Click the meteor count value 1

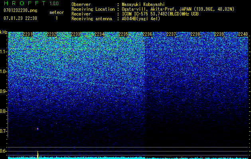[57, 18]
